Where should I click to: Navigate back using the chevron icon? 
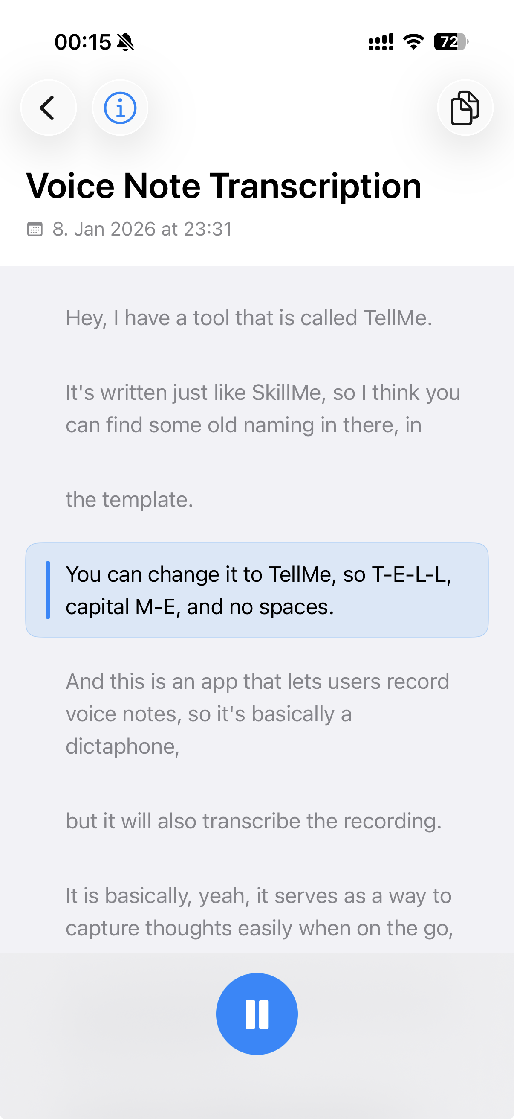(x=48, y=108)
